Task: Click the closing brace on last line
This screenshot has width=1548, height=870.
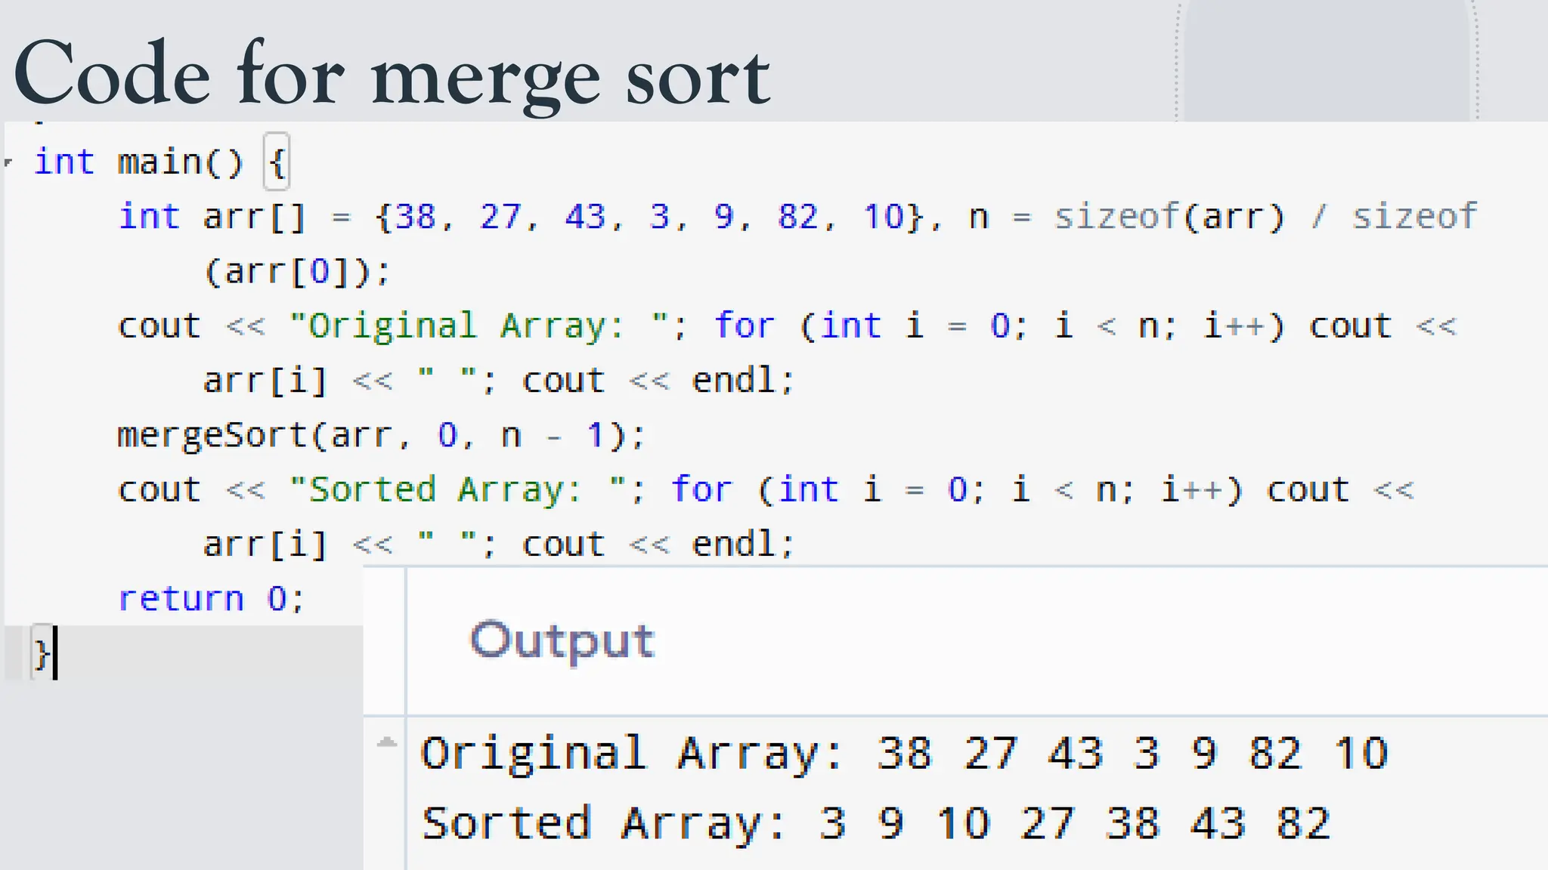Action: [41, 652]
